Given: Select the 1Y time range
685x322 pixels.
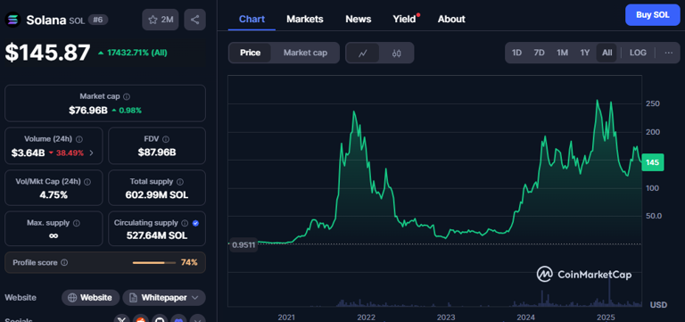Looking at the screenshot, I should point(584,53).
